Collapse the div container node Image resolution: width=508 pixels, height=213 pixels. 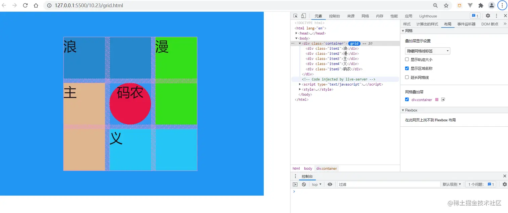point(300,43)
